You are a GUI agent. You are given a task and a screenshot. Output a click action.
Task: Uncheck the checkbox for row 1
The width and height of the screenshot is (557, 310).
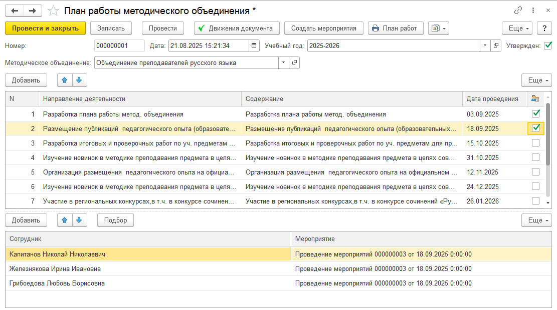[535, 113]
